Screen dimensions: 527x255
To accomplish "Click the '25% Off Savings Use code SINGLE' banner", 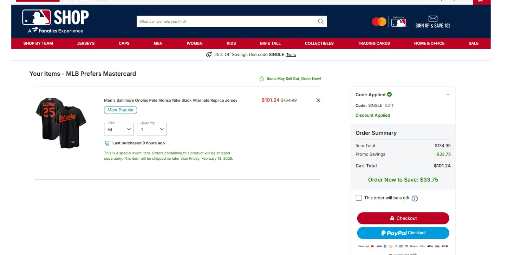I will pos(249,55).
